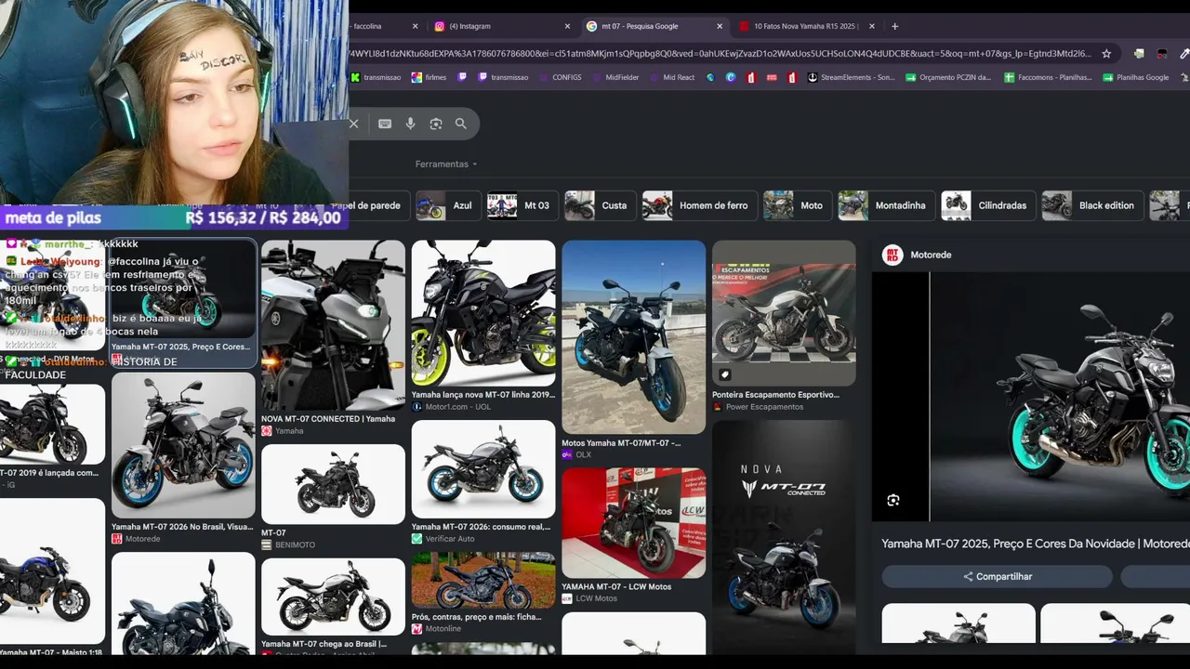Image resolution: width=1190 pixels, height=669 pixels.
Task: Open Yamaha lança nova MT-07 linha 2019 image
Action: tap(483, 313)
